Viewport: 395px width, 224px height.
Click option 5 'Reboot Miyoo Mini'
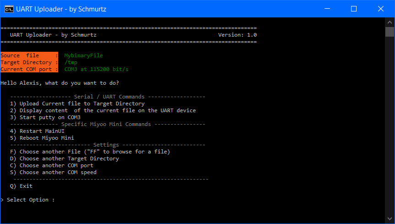click(42, 138)
